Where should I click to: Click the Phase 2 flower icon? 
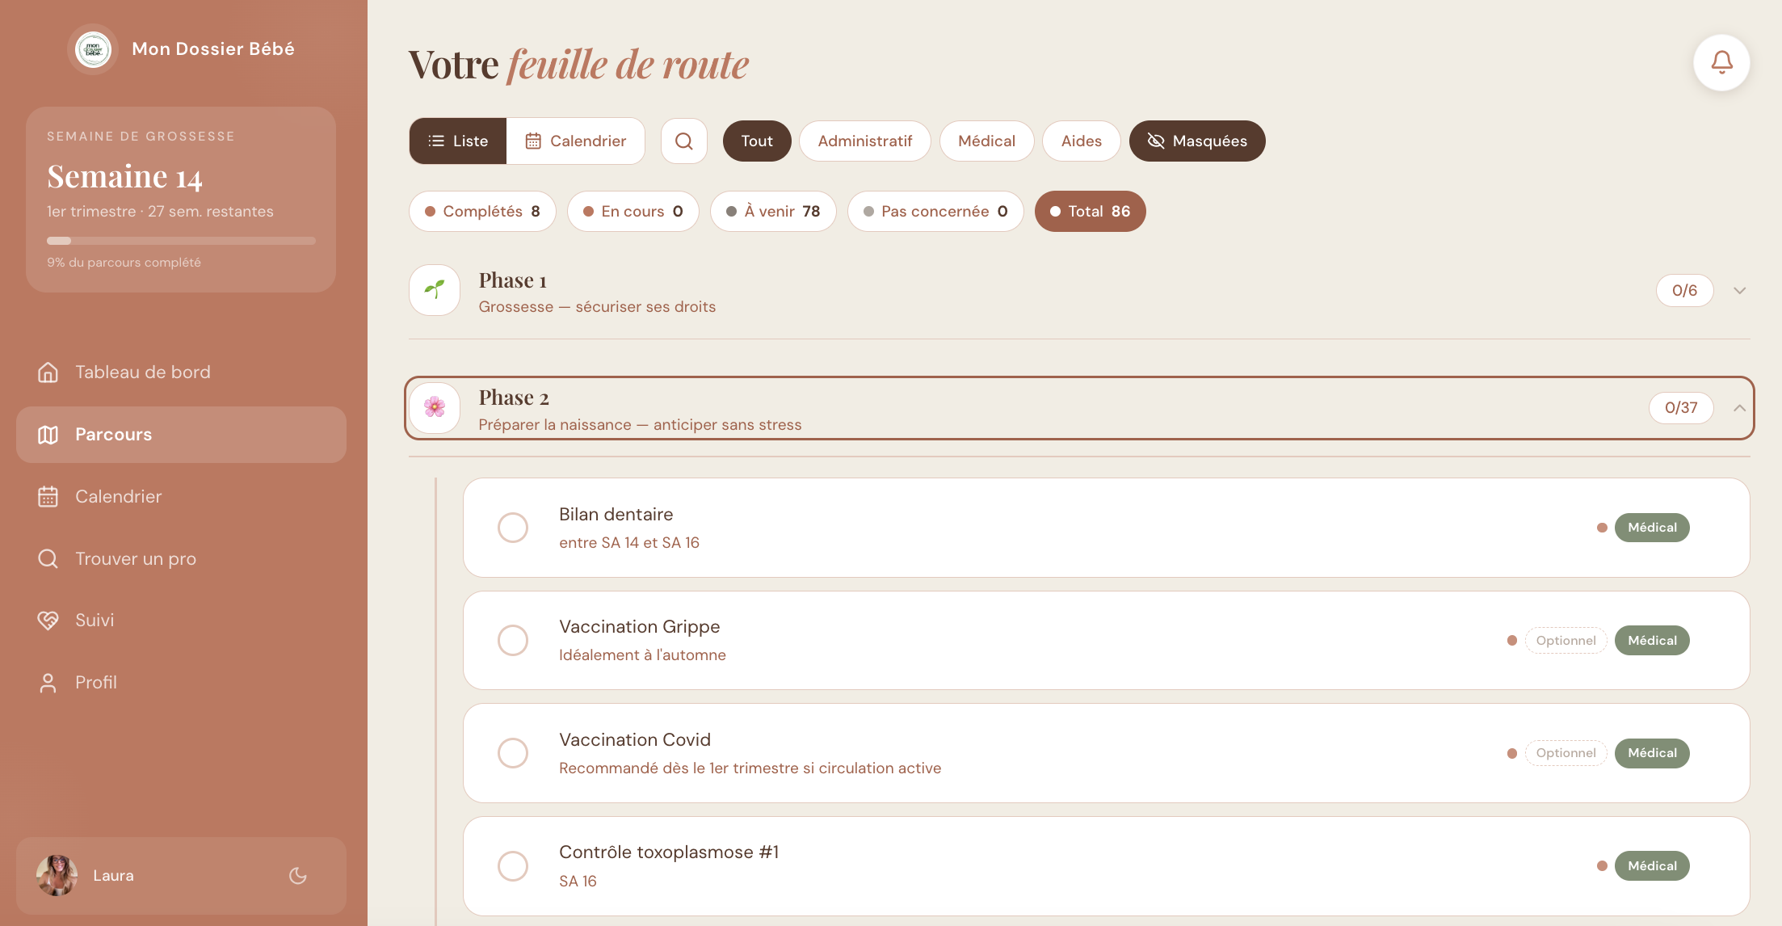(x=435, y=408)
